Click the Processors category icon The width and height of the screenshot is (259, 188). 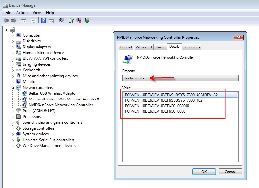18,117
